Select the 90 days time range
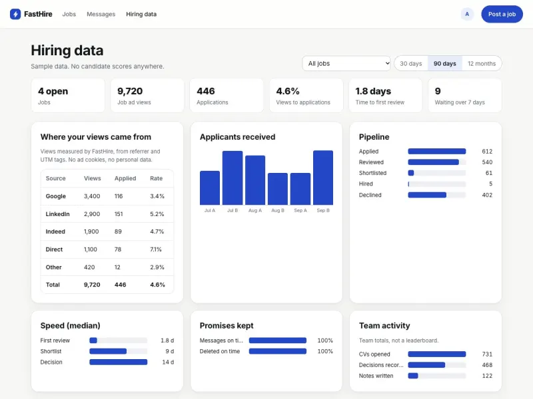Image resolution: width=533 pixels, height=399 pixels. click(x=444, y=63)
